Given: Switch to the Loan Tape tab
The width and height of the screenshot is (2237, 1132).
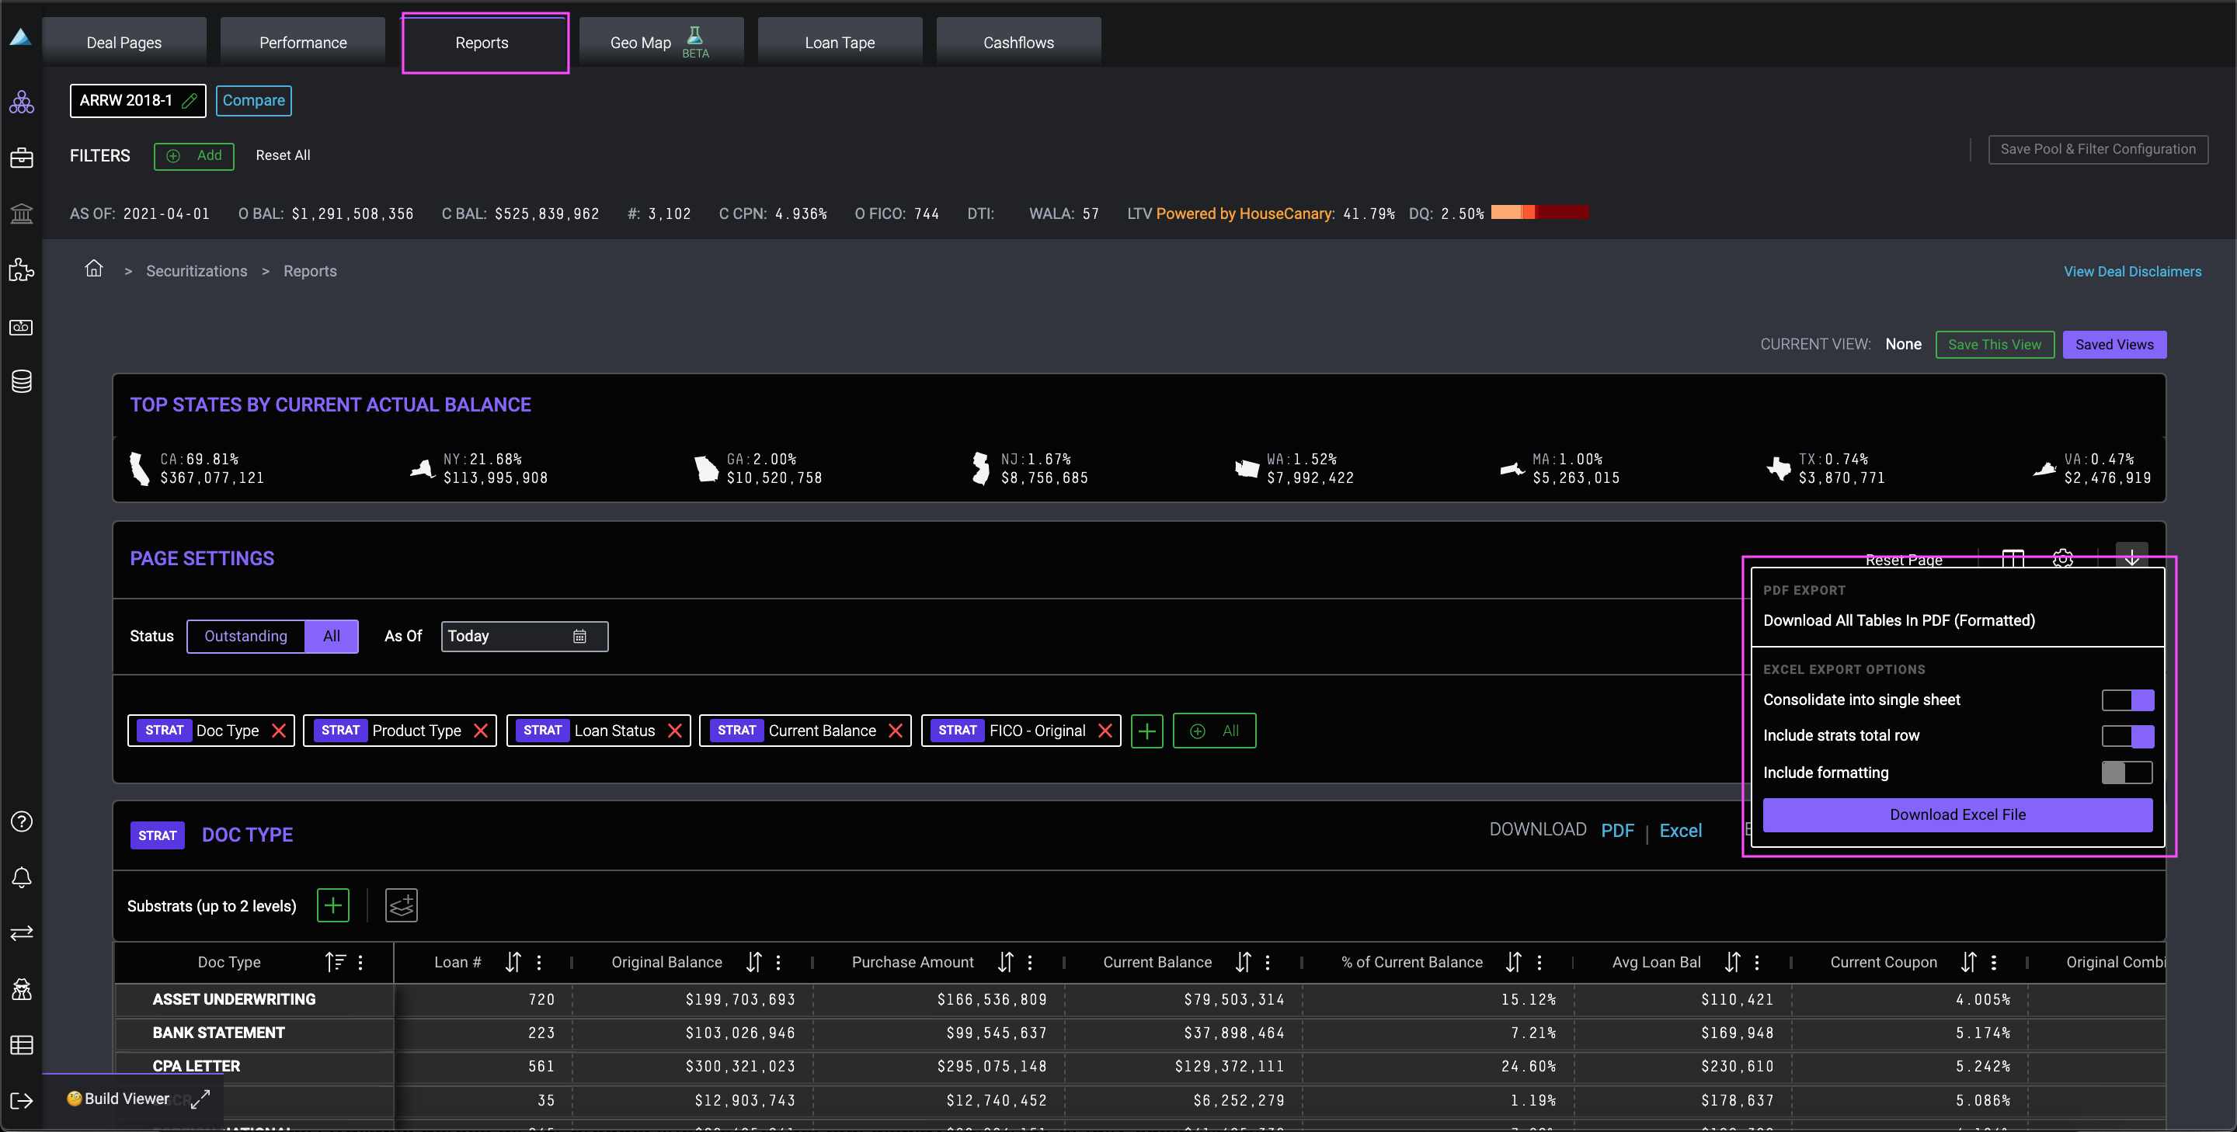Looking at the screenshot, I should point(839,43).
